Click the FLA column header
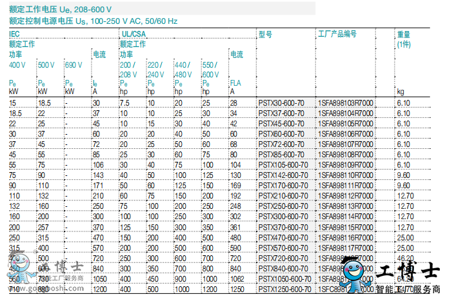Viewport: 454px width, 301px height. 235,83
